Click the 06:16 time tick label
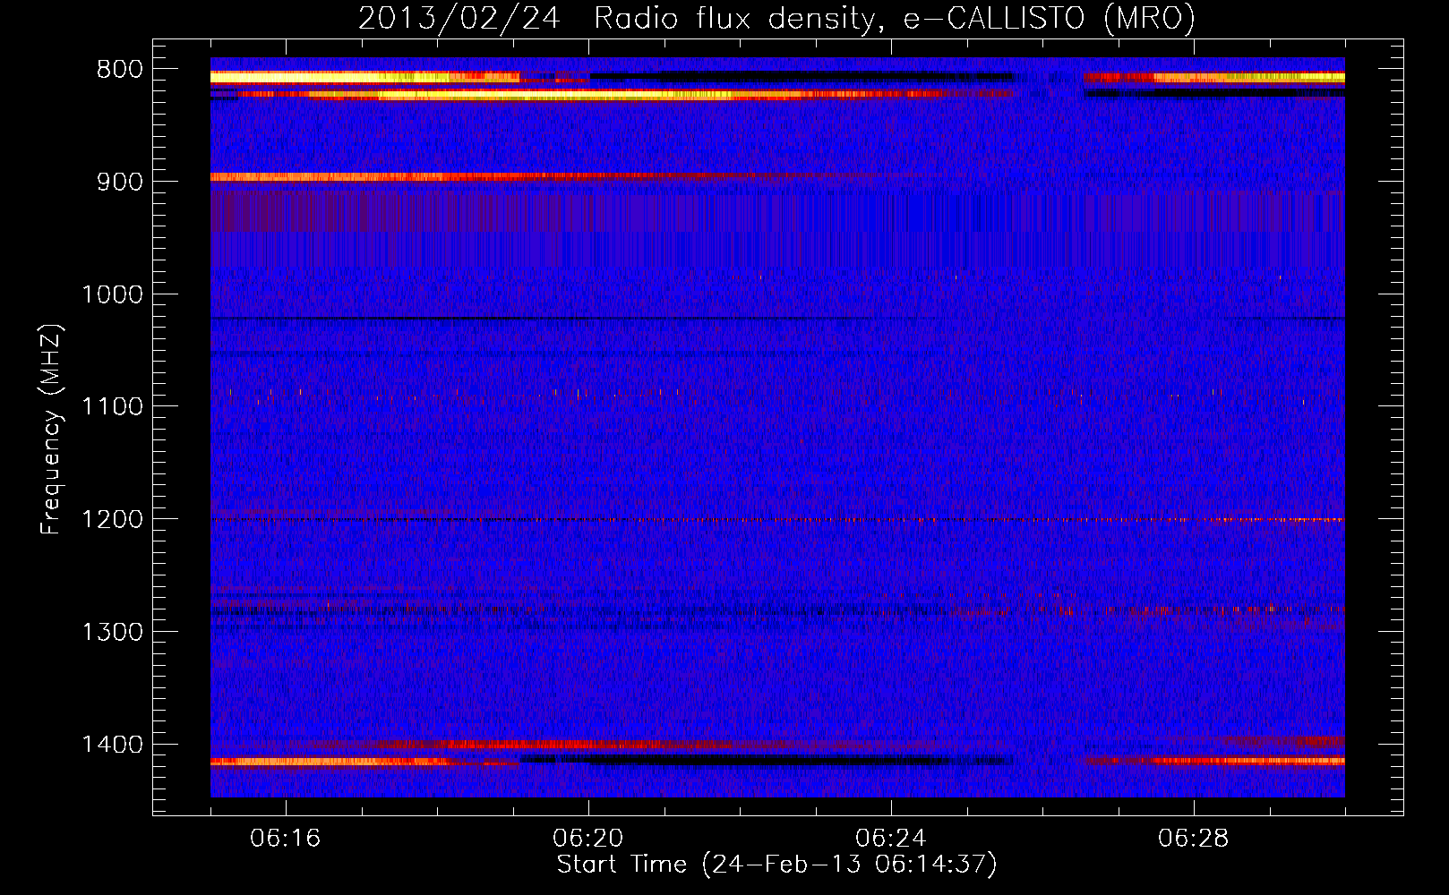 coord(286,839)
